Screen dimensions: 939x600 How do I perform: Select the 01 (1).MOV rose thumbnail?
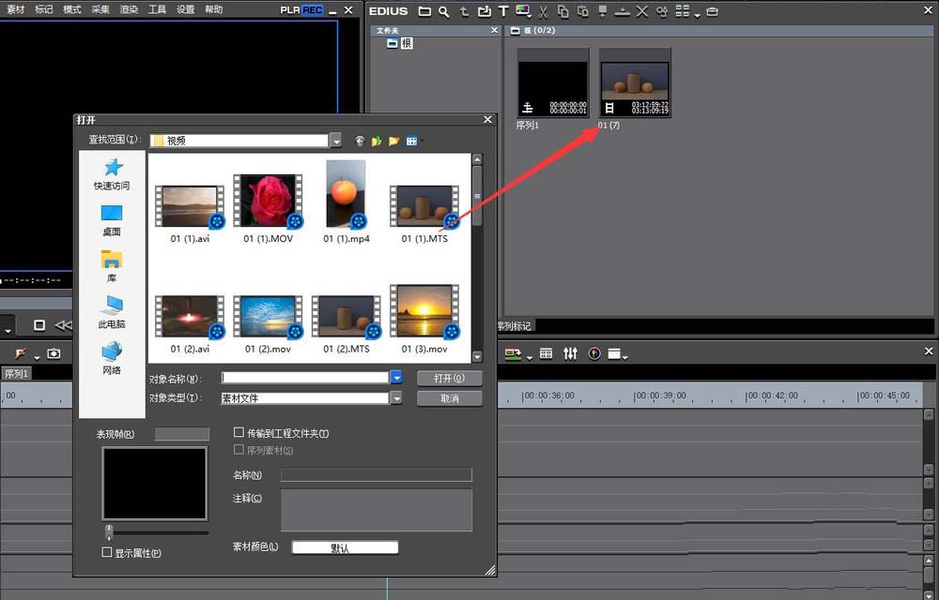coord(269,202)
